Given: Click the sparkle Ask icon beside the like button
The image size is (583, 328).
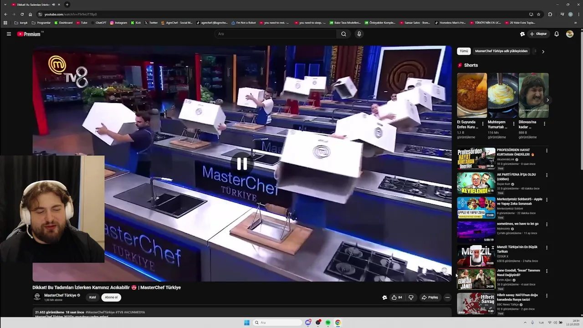Looking at the screenshot, I should coord(384,297).
